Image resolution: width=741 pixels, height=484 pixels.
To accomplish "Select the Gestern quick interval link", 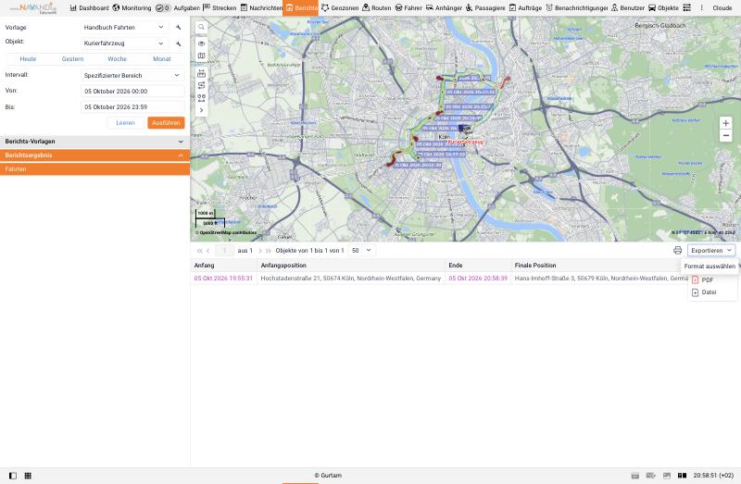I will coord(73,59).
